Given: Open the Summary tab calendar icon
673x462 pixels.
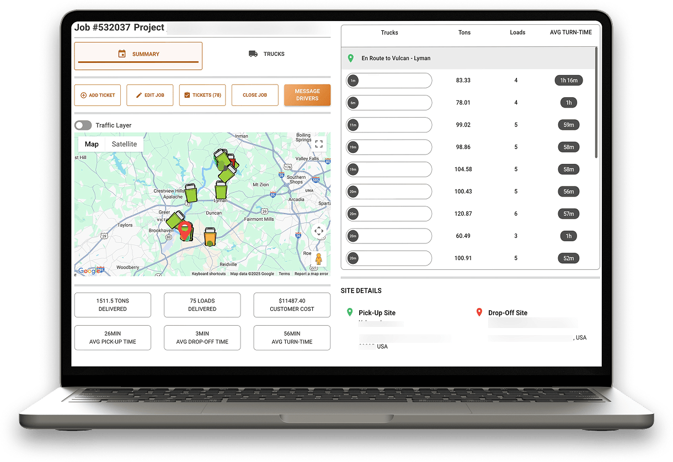Looking at the screenshot, I should click(121, 54).
